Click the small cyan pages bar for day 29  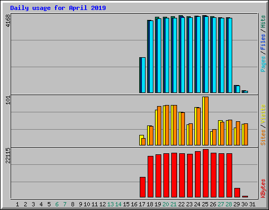[238, 89]
